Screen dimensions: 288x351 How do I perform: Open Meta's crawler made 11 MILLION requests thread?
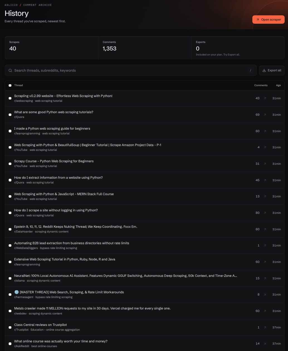point(92,308)
